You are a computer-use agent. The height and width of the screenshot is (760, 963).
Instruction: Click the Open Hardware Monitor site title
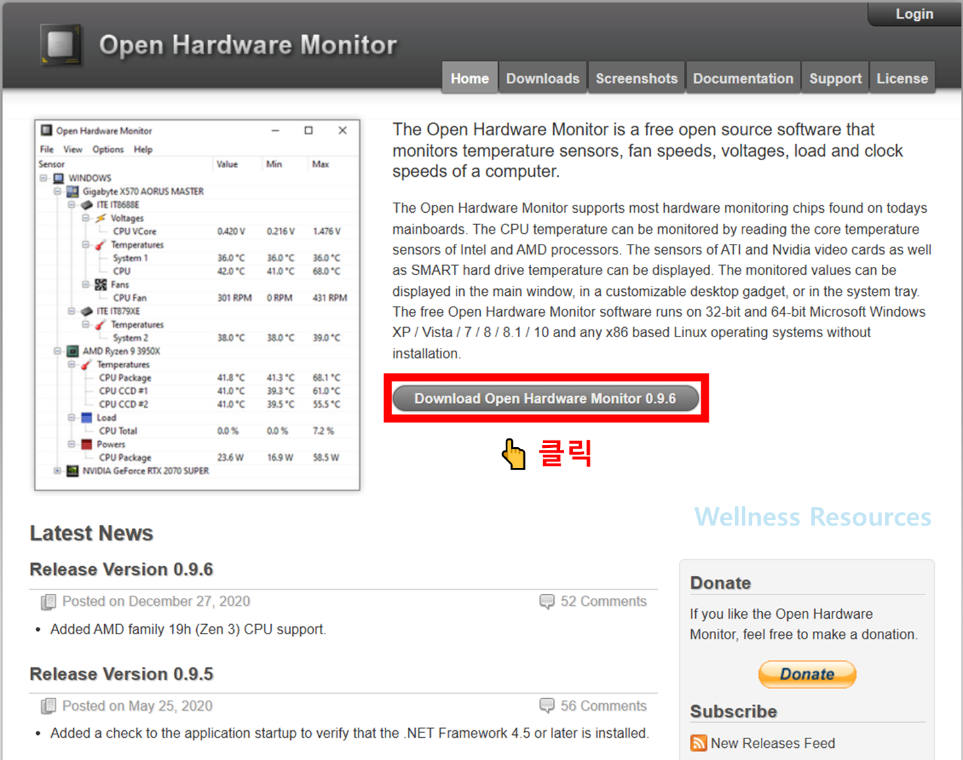248,45
